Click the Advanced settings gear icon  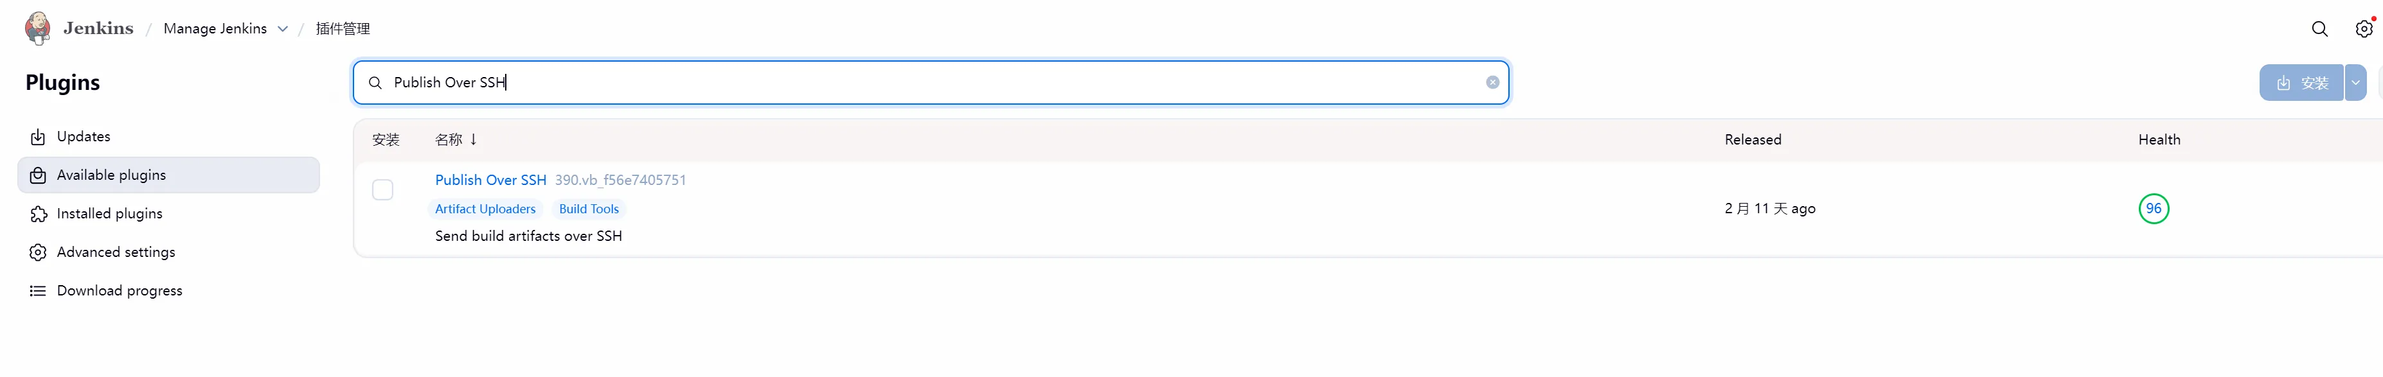[x=38, y=252]
